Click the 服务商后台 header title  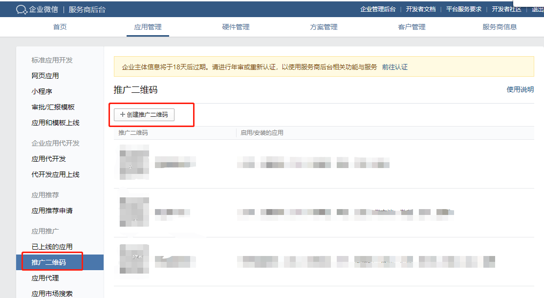pyautogui.click(x=87, y=10)
